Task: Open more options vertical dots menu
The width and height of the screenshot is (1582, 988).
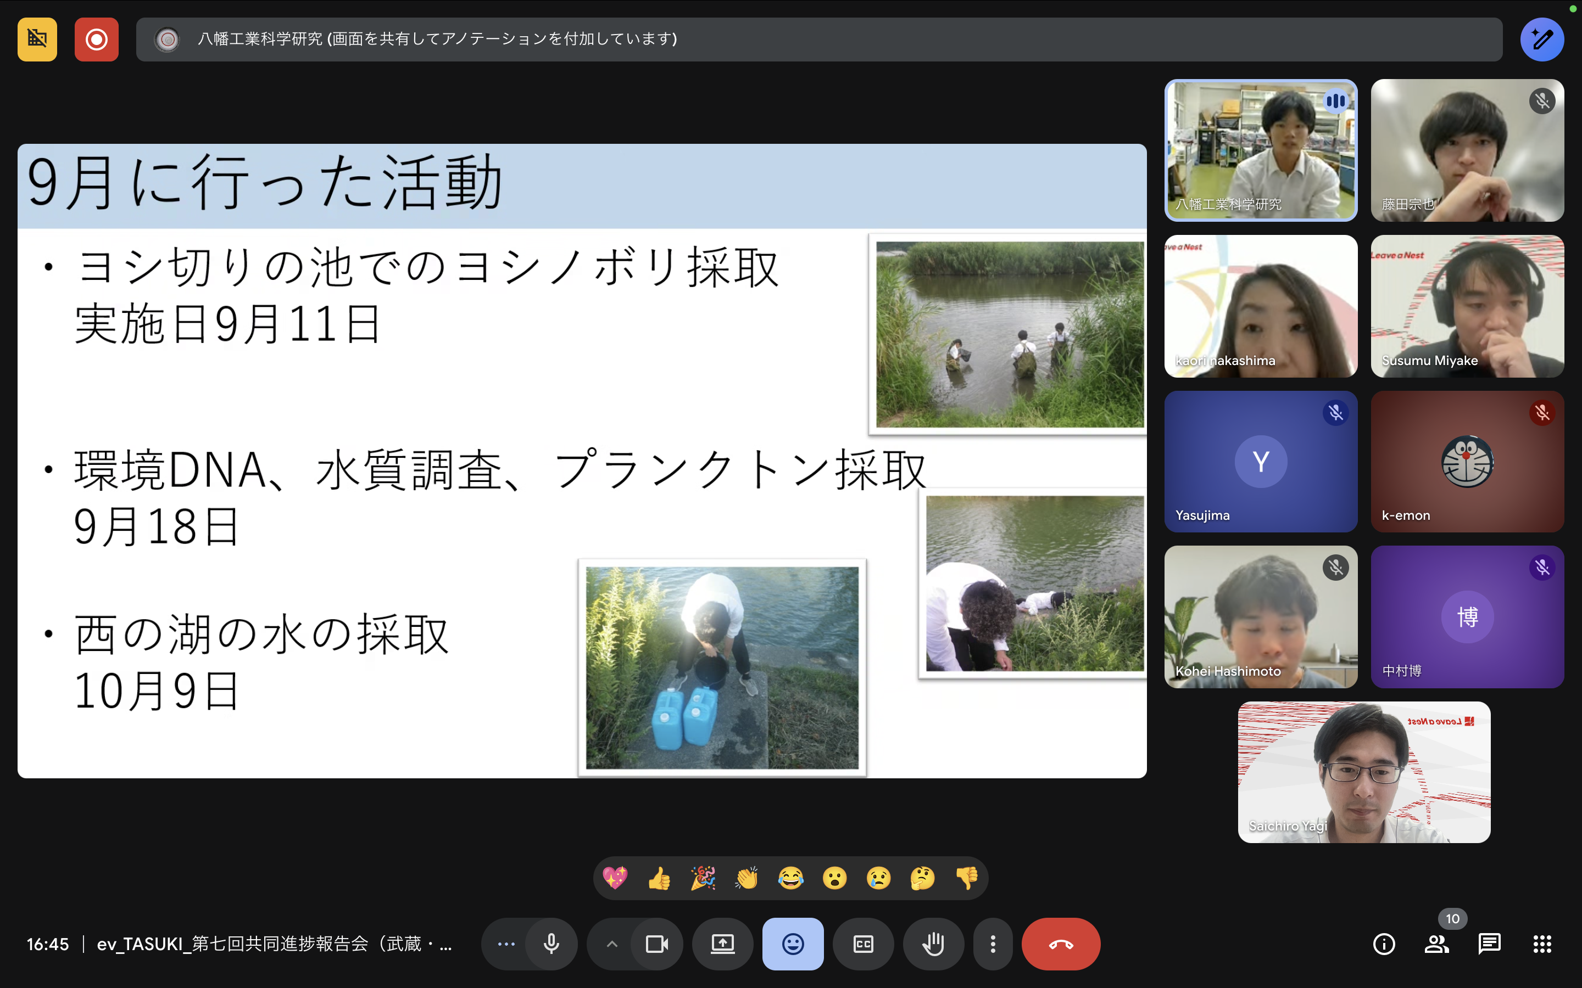Action: coord(993,944)
